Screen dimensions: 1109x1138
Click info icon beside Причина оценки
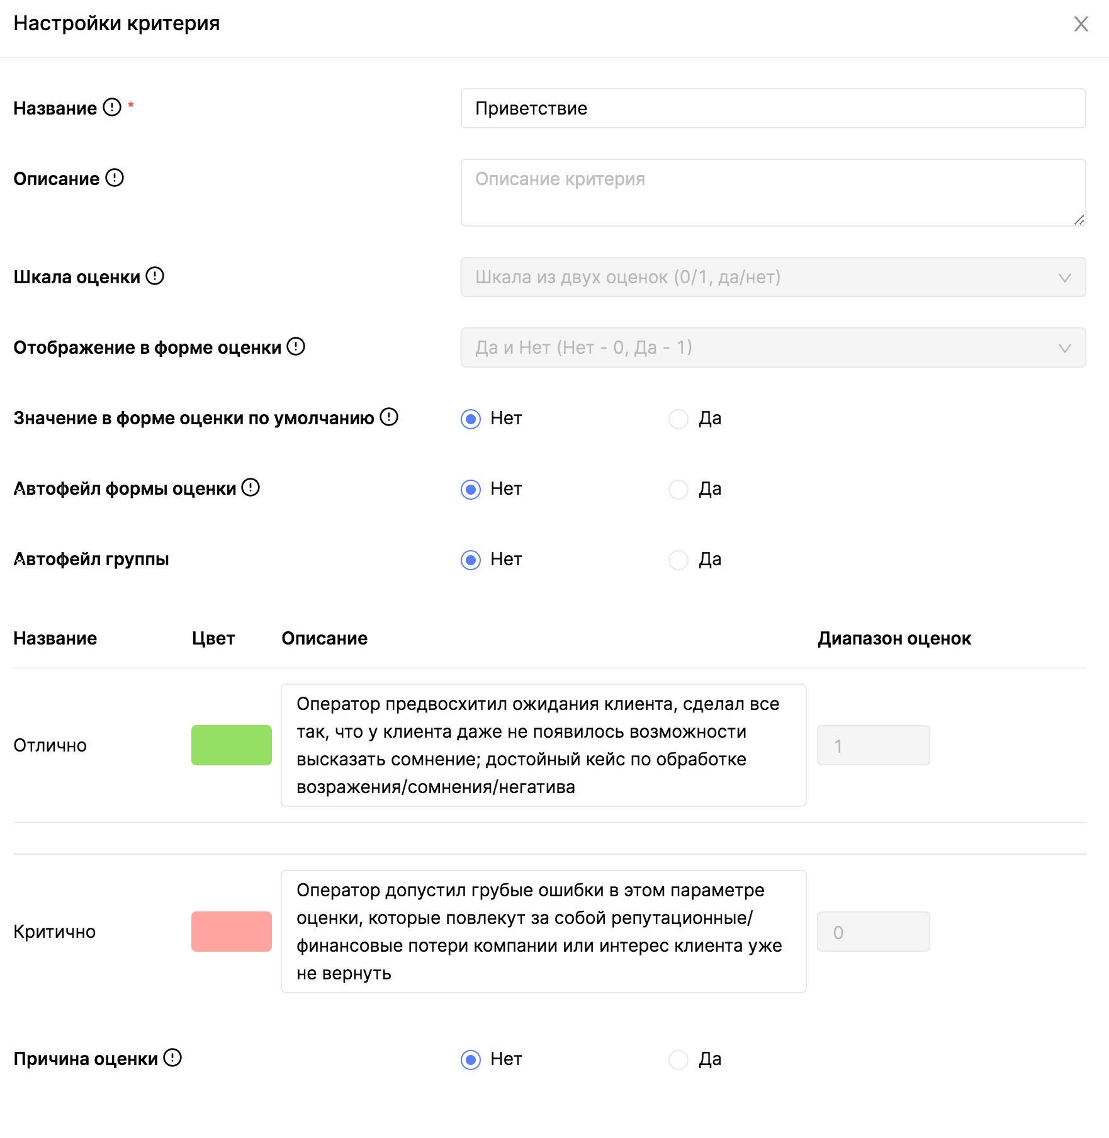click(172, 1058)
